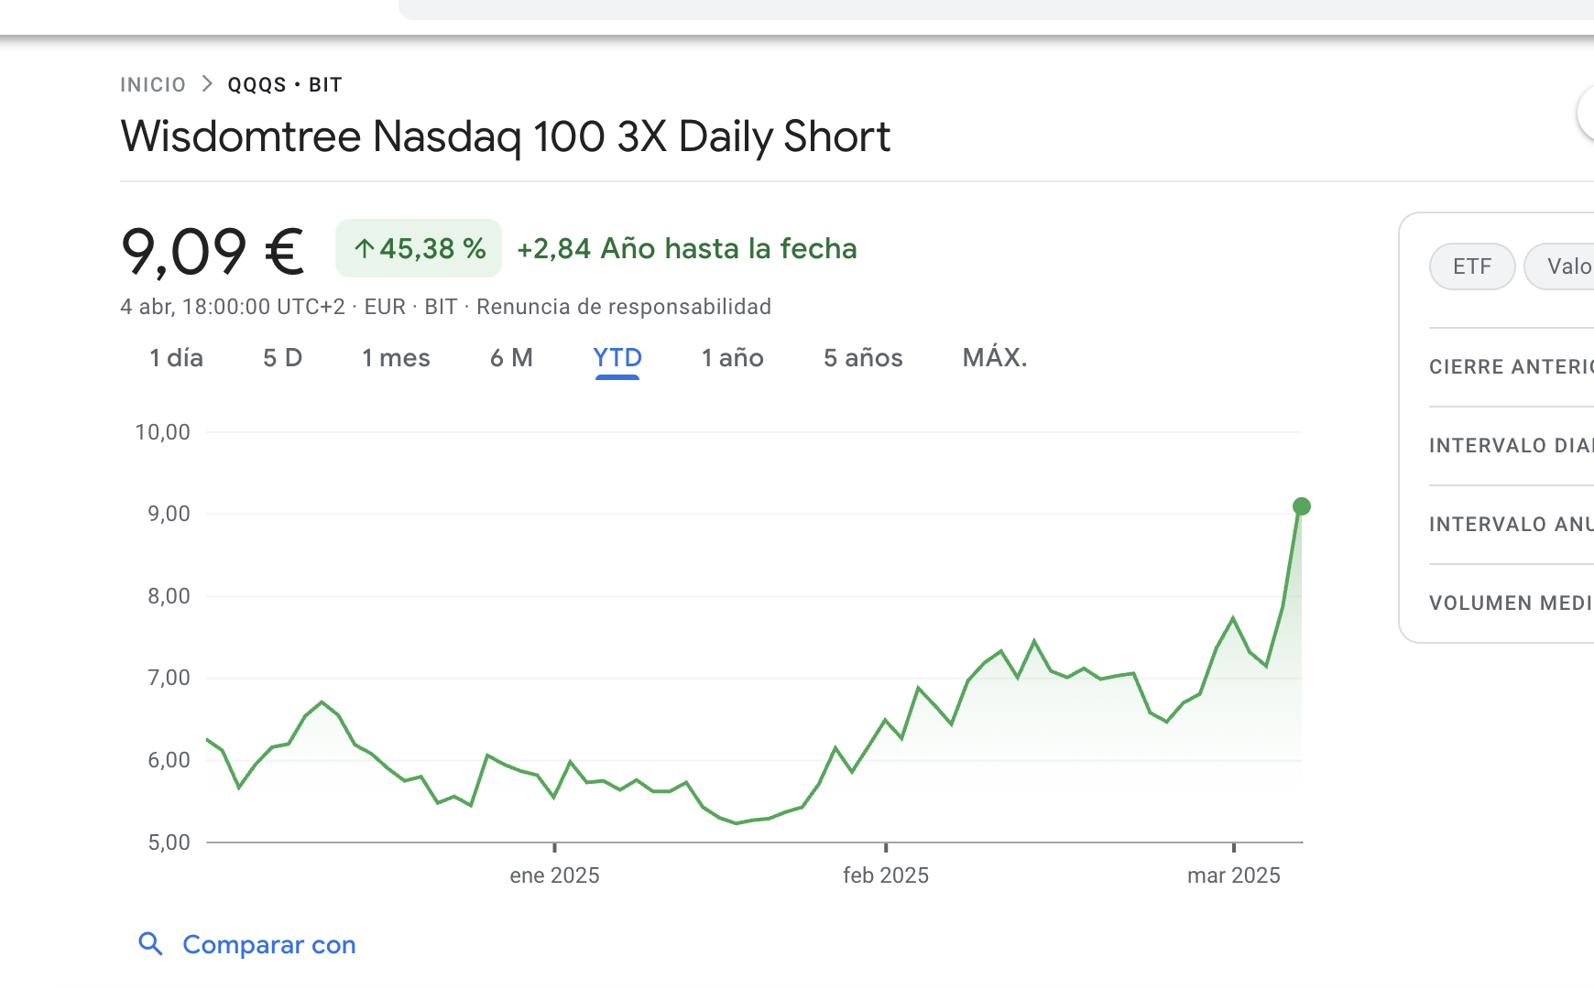Click the breadcrumb chevron after INICIO
The width and height of the screenshot is (1594, 989).
coord(207,84)
